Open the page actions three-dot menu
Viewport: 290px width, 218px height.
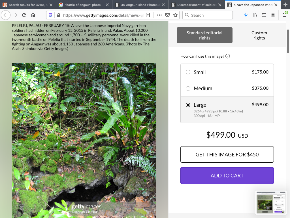coord(159,15)
